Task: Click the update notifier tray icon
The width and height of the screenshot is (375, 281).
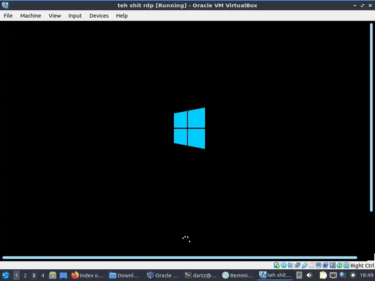Action: click(x=343, y=275)
